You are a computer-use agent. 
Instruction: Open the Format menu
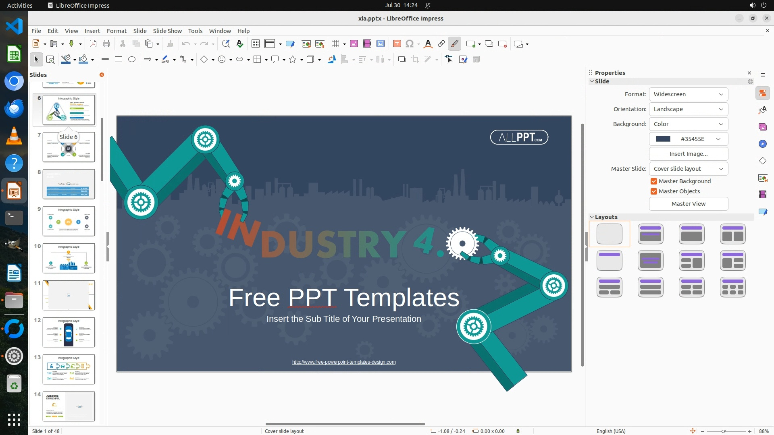pos(117,31)
